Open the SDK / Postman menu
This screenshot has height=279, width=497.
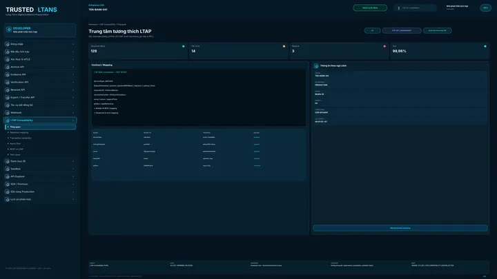tap(40, 184)
